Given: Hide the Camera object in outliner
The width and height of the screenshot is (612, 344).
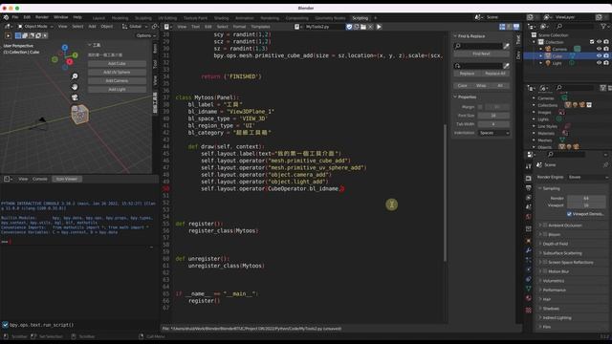Looking at the screenshot, I should click(600, 49).
